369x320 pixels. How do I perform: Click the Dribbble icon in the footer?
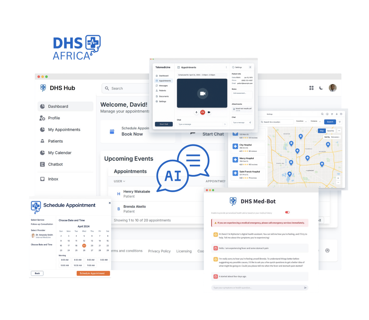(327, 251)
